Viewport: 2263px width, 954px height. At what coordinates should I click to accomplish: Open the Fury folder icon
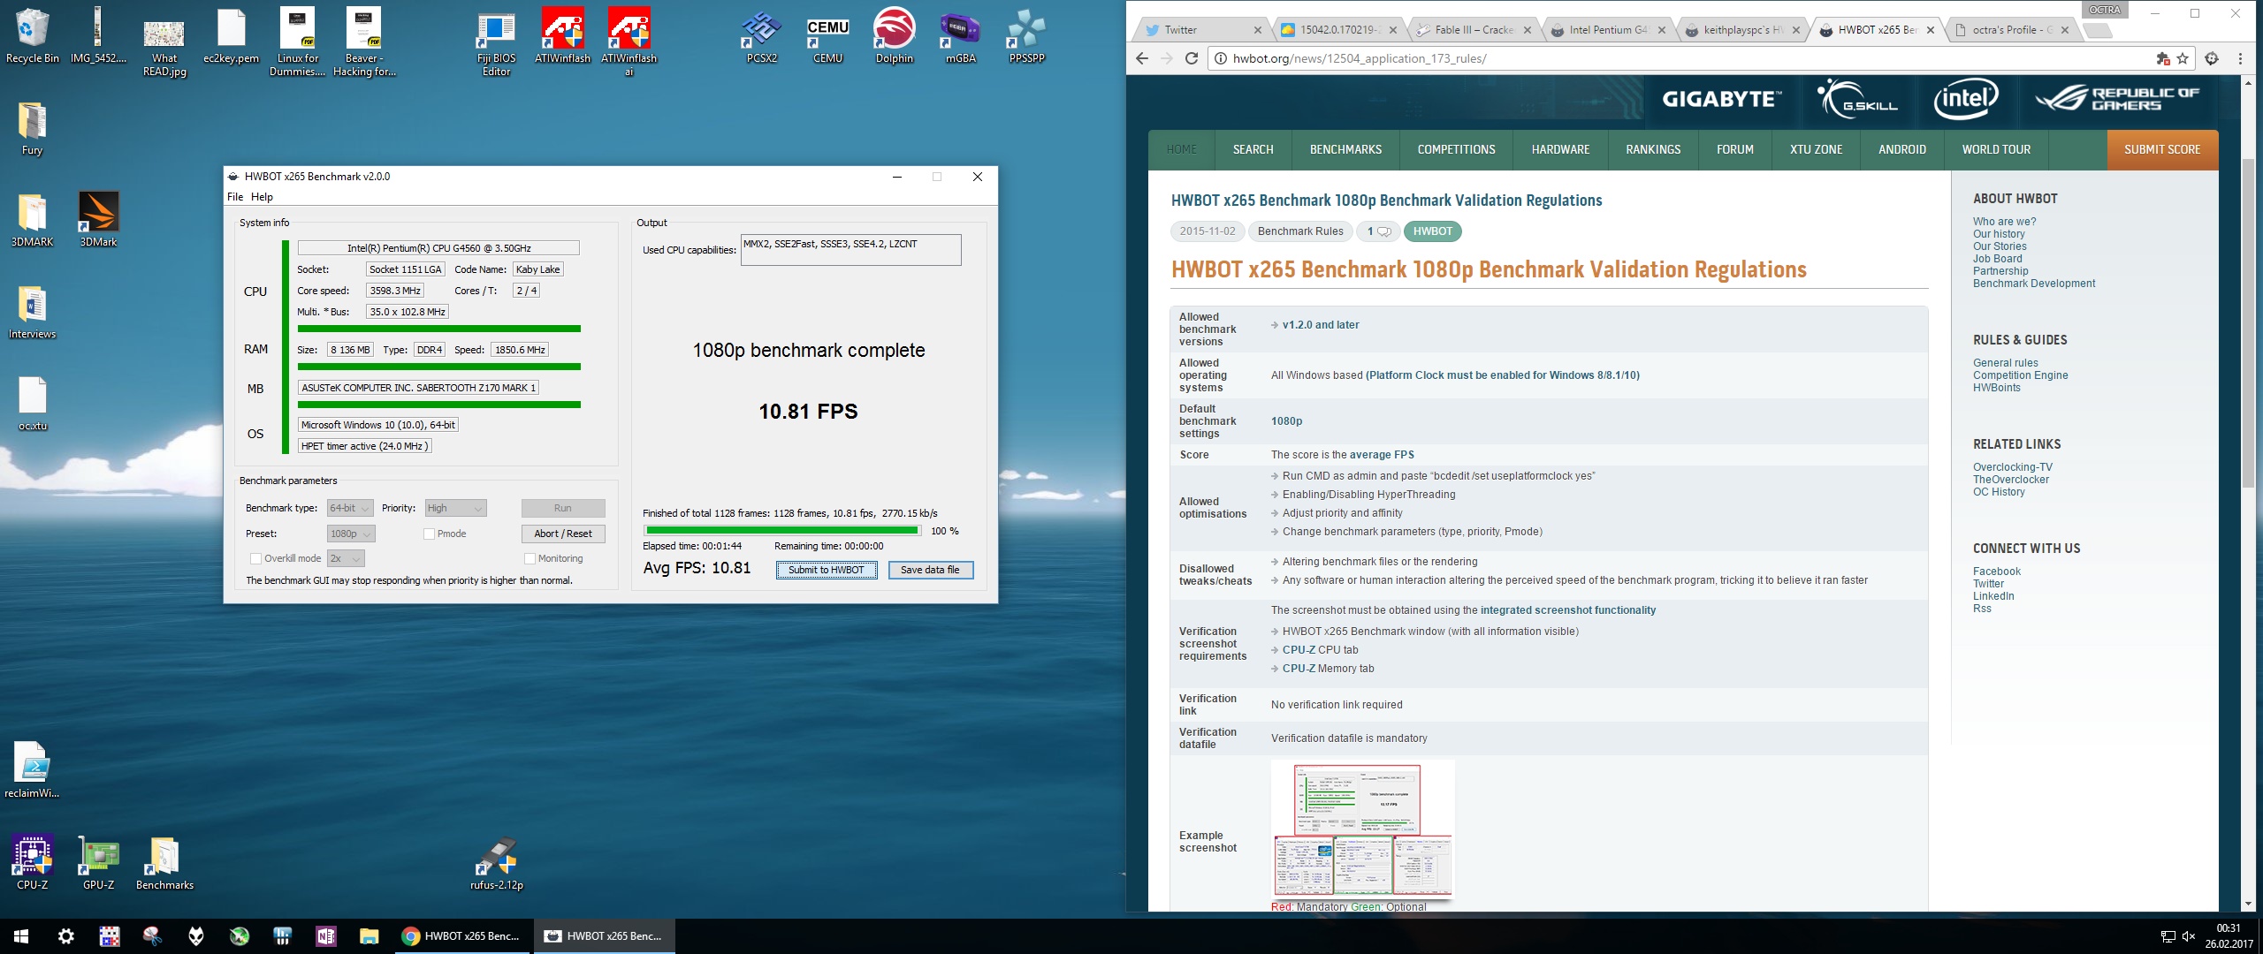point(32,128)
